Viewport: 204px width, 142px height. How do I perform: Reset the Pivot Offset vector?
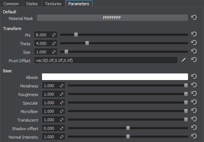(194, 60)
